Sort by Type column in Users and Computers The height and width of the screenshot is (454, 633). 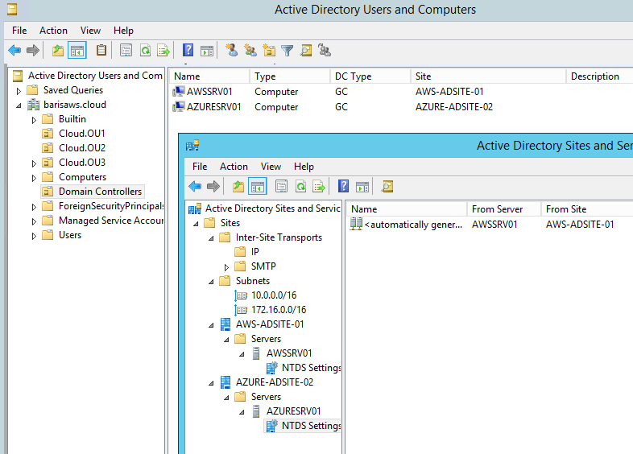pyautogui.click(x=290, y=76)
